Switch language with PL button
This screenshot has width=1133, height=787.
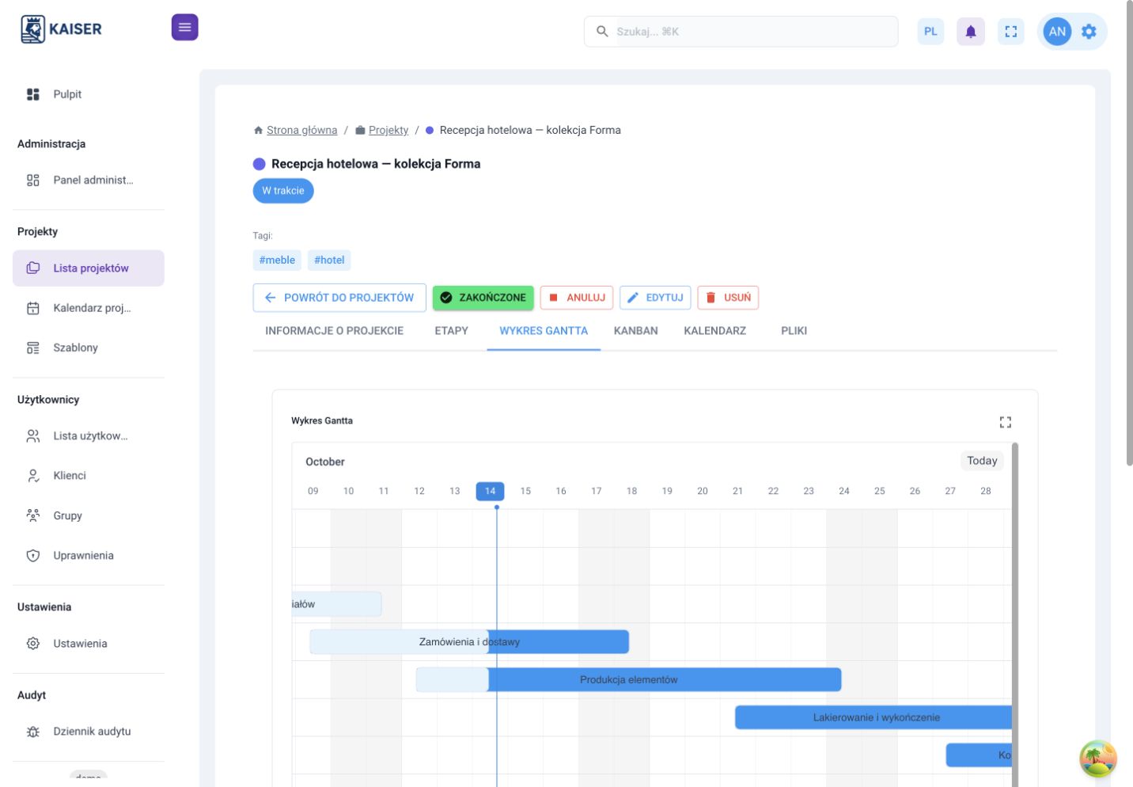930,32
